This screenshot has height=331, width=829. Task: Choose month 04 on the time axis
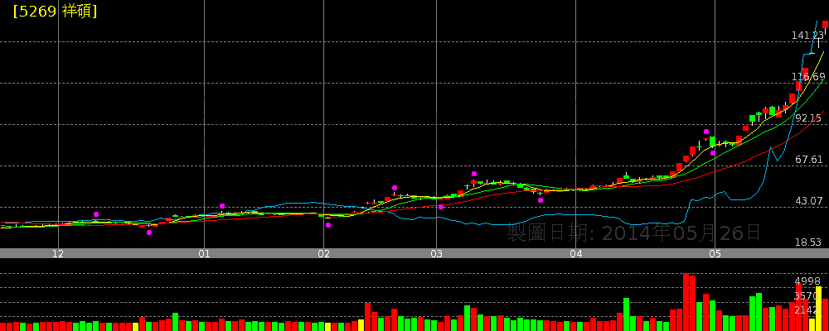576,254
